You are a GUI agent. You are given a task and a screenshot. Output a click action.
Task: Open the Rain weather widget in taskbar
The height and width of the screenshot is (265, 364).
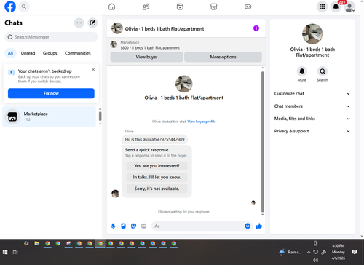pyautogui.click(x=290, y=252)
